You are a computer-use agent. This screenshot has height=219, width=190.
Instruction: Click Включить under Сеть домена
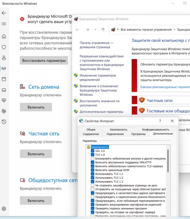coord(36,107)
